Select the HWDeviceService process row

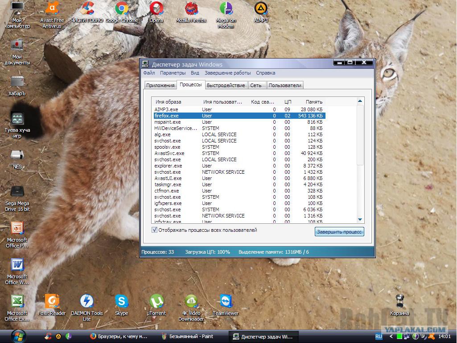click(239, 128)
